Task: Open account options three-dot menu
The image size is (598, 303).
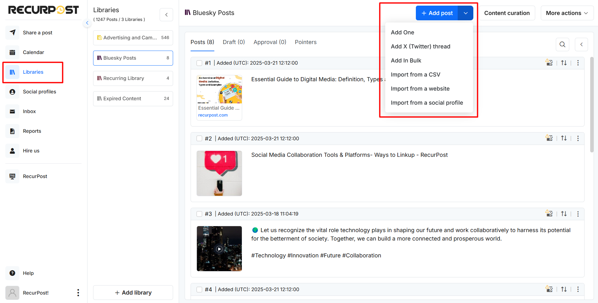Action: point(78,293)
